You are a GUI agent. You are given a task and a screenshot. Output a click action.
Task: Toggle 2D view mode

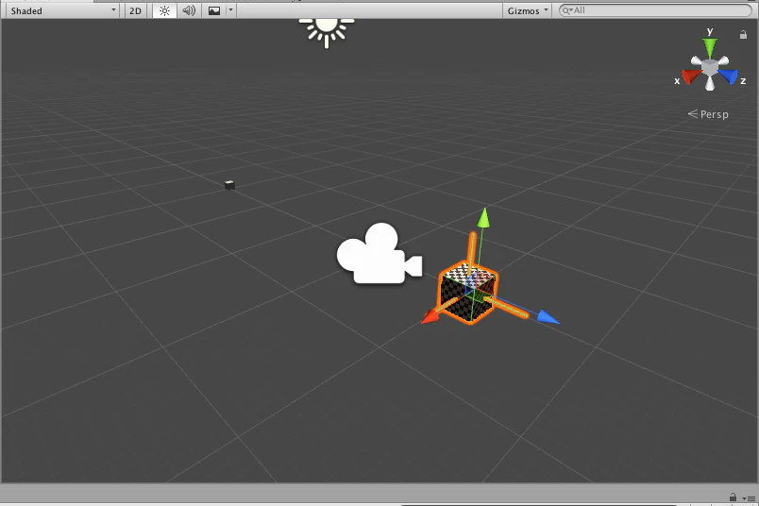click(135, 10)
